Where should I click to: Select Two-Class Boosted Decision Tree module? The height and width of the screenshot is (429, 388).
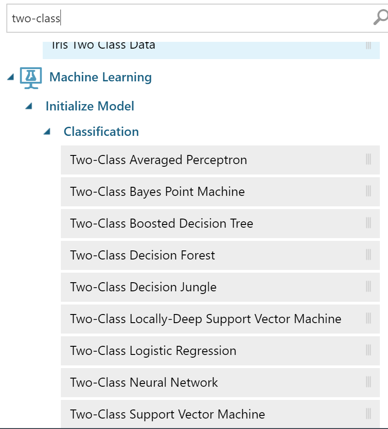point(220,223)
